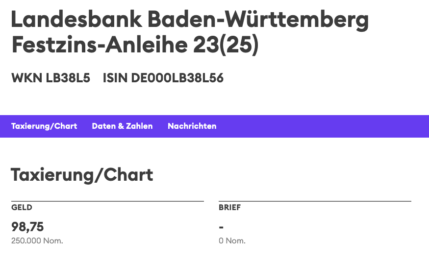Click the dash under BRIEF

(221, 227)
